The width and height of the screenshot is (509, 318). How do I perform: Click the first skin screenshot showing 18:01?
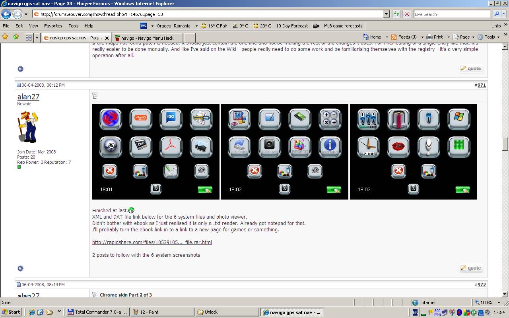pos(156,152)
